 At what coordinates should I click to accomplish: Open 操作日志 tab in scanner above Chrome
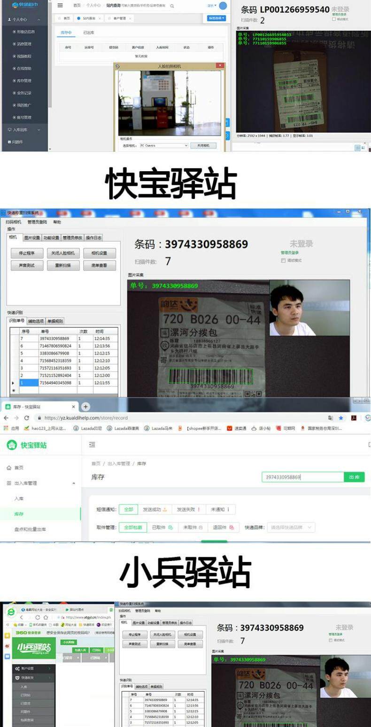pos(94,237)
